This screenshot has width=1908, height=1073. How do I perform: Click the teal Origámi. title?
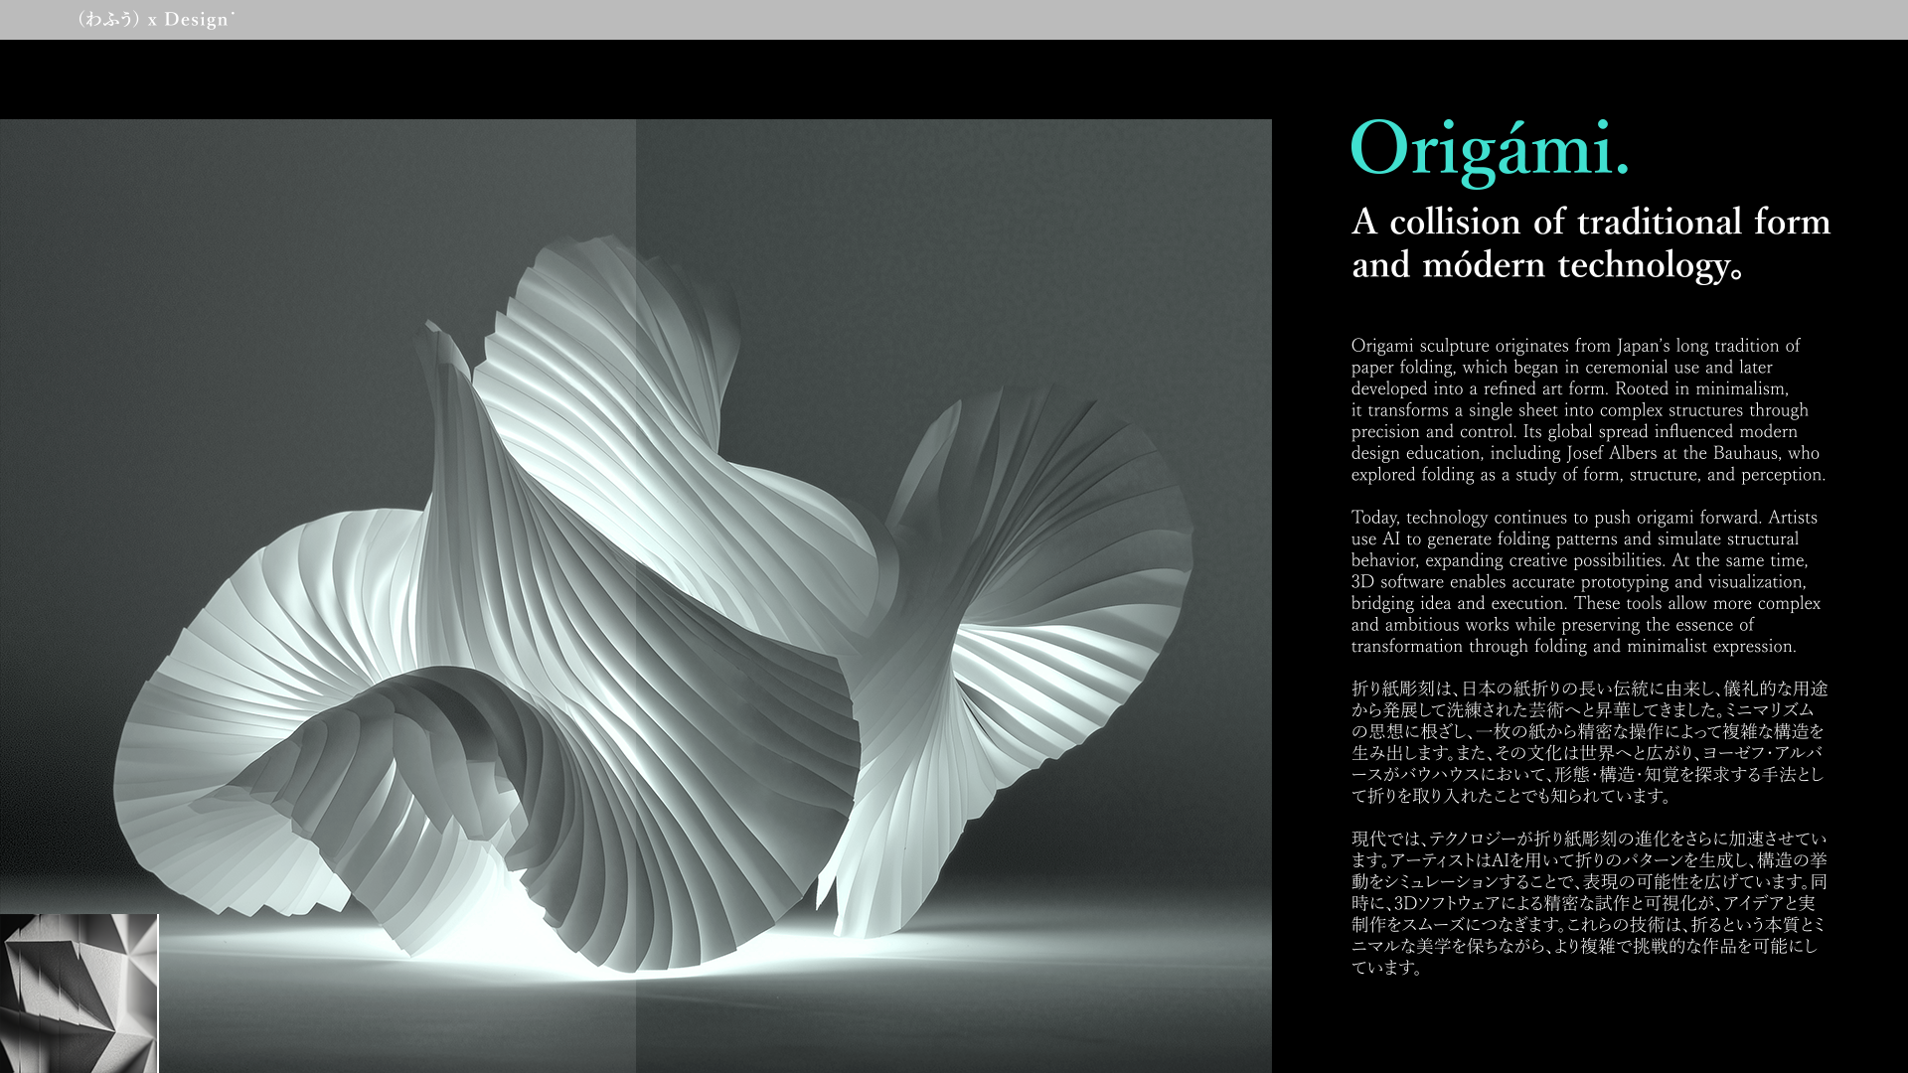tap(1489, 149)
